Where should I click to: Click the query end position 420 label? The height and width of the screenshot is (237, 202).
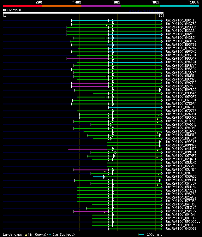tap(159, 15)
